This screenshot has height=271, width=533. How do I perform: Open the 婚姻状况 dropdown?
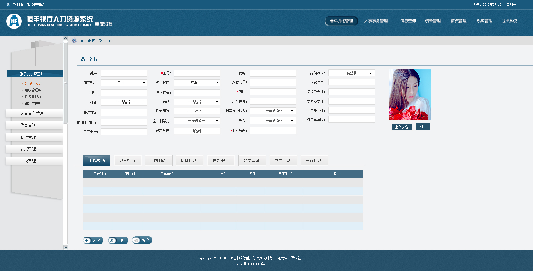[x=352, y=73]
